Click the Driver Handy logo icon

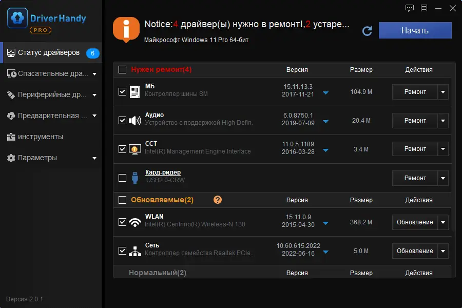(x=17, y=18)
